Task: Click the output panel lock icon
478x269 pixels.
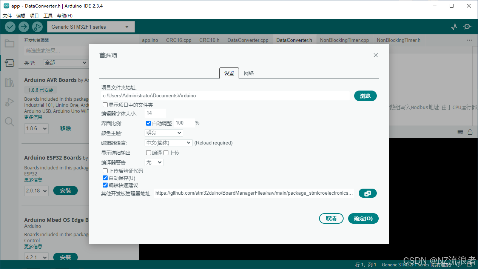Action: (x=470, y=132)
